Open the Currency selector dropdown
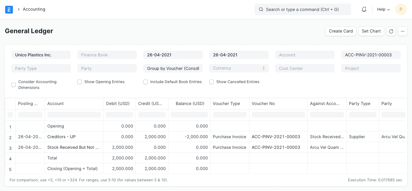 point(239,68)
